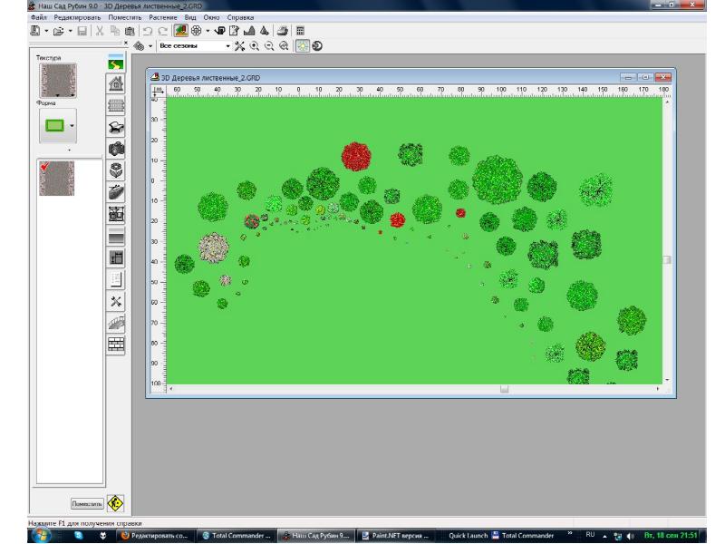Click the zoom to fit magnifier icon
Image resolution: width=725 pixels, height=544 pixels.
(x=284, y=46)
